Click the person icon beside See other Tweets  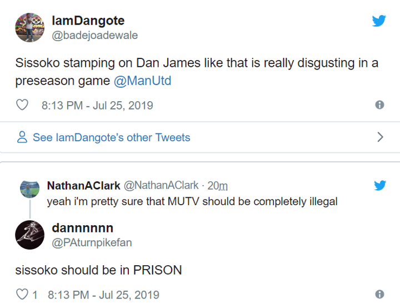point(22,137)
